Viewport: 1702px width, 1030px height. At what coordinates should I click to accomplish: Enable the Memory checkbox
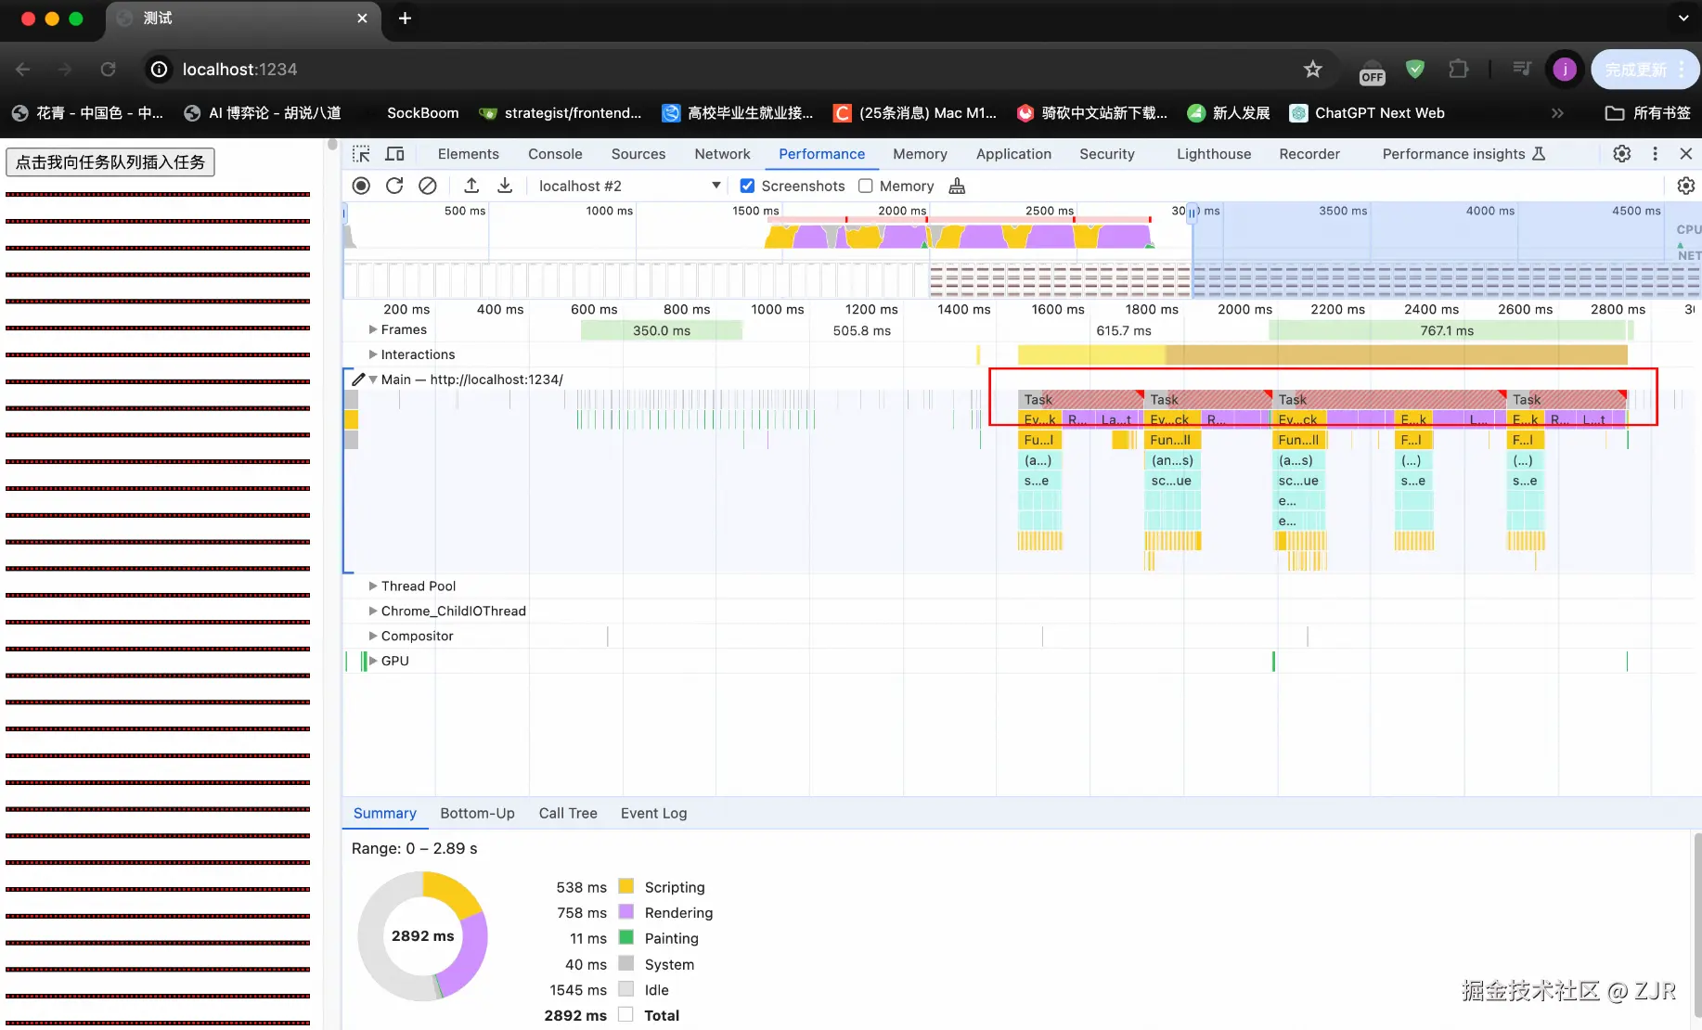[866, 187]
